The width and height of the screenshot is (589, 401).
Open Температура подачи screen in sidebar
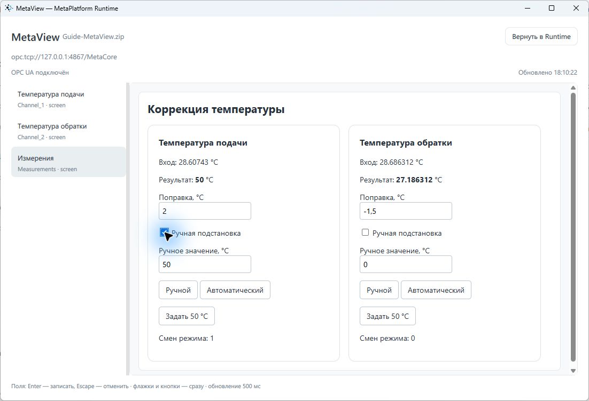coord(68,99)
